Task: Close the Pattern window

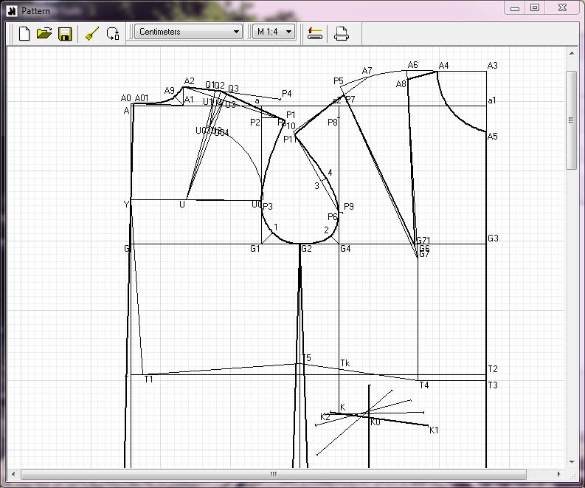Action: [563, 8]
